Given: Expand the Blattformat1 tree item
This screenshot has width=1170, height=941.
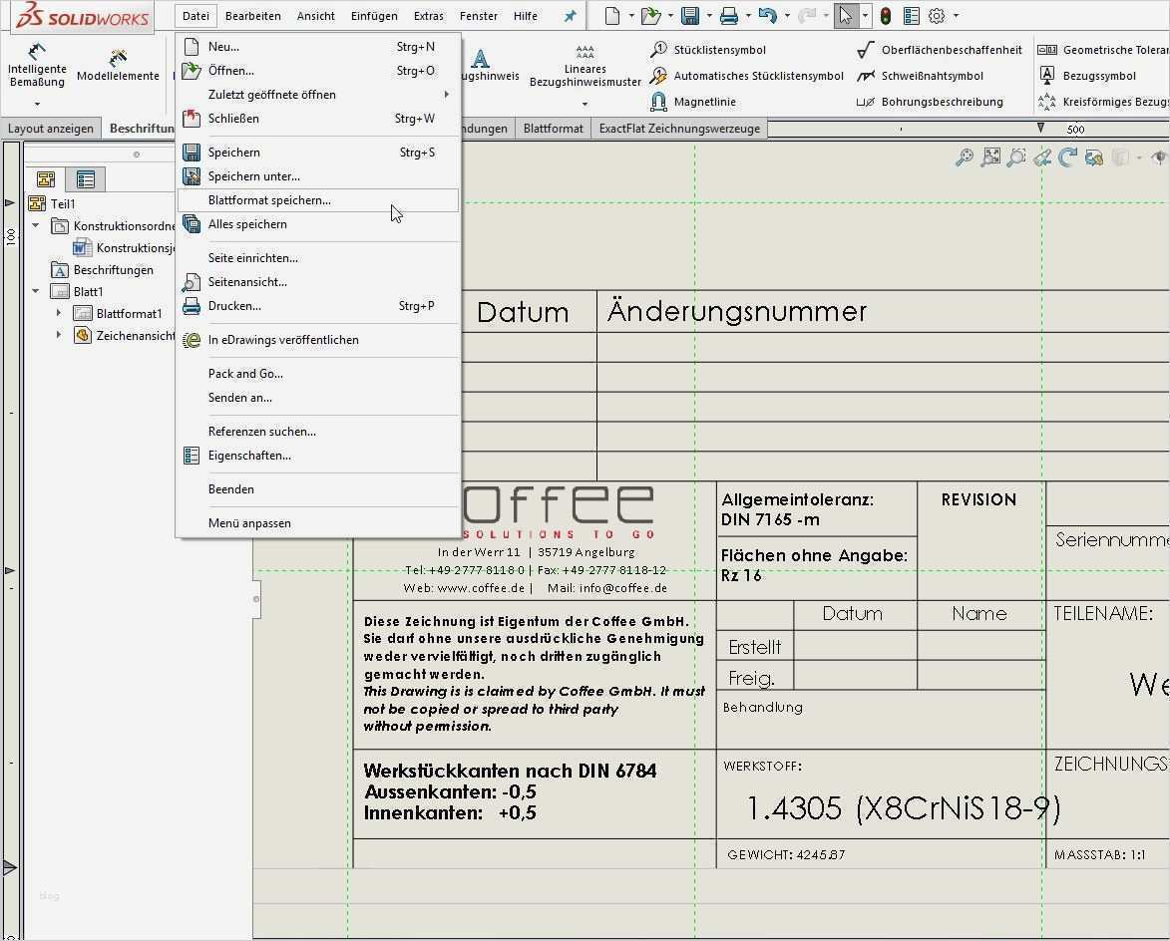Looking at the screenshot, I should tap(60, 313).
